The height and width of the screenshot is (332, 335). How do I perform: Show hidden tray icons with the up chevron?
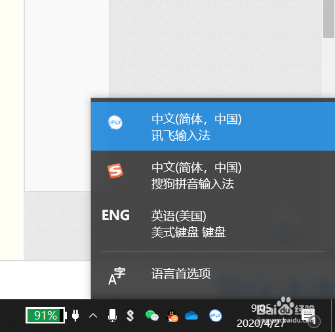click(93, 316)
